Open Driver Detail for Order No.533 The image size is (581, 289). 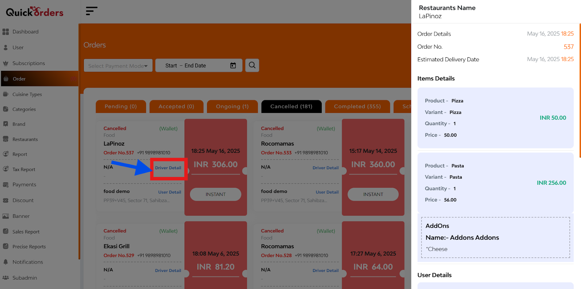coord(326,168)
